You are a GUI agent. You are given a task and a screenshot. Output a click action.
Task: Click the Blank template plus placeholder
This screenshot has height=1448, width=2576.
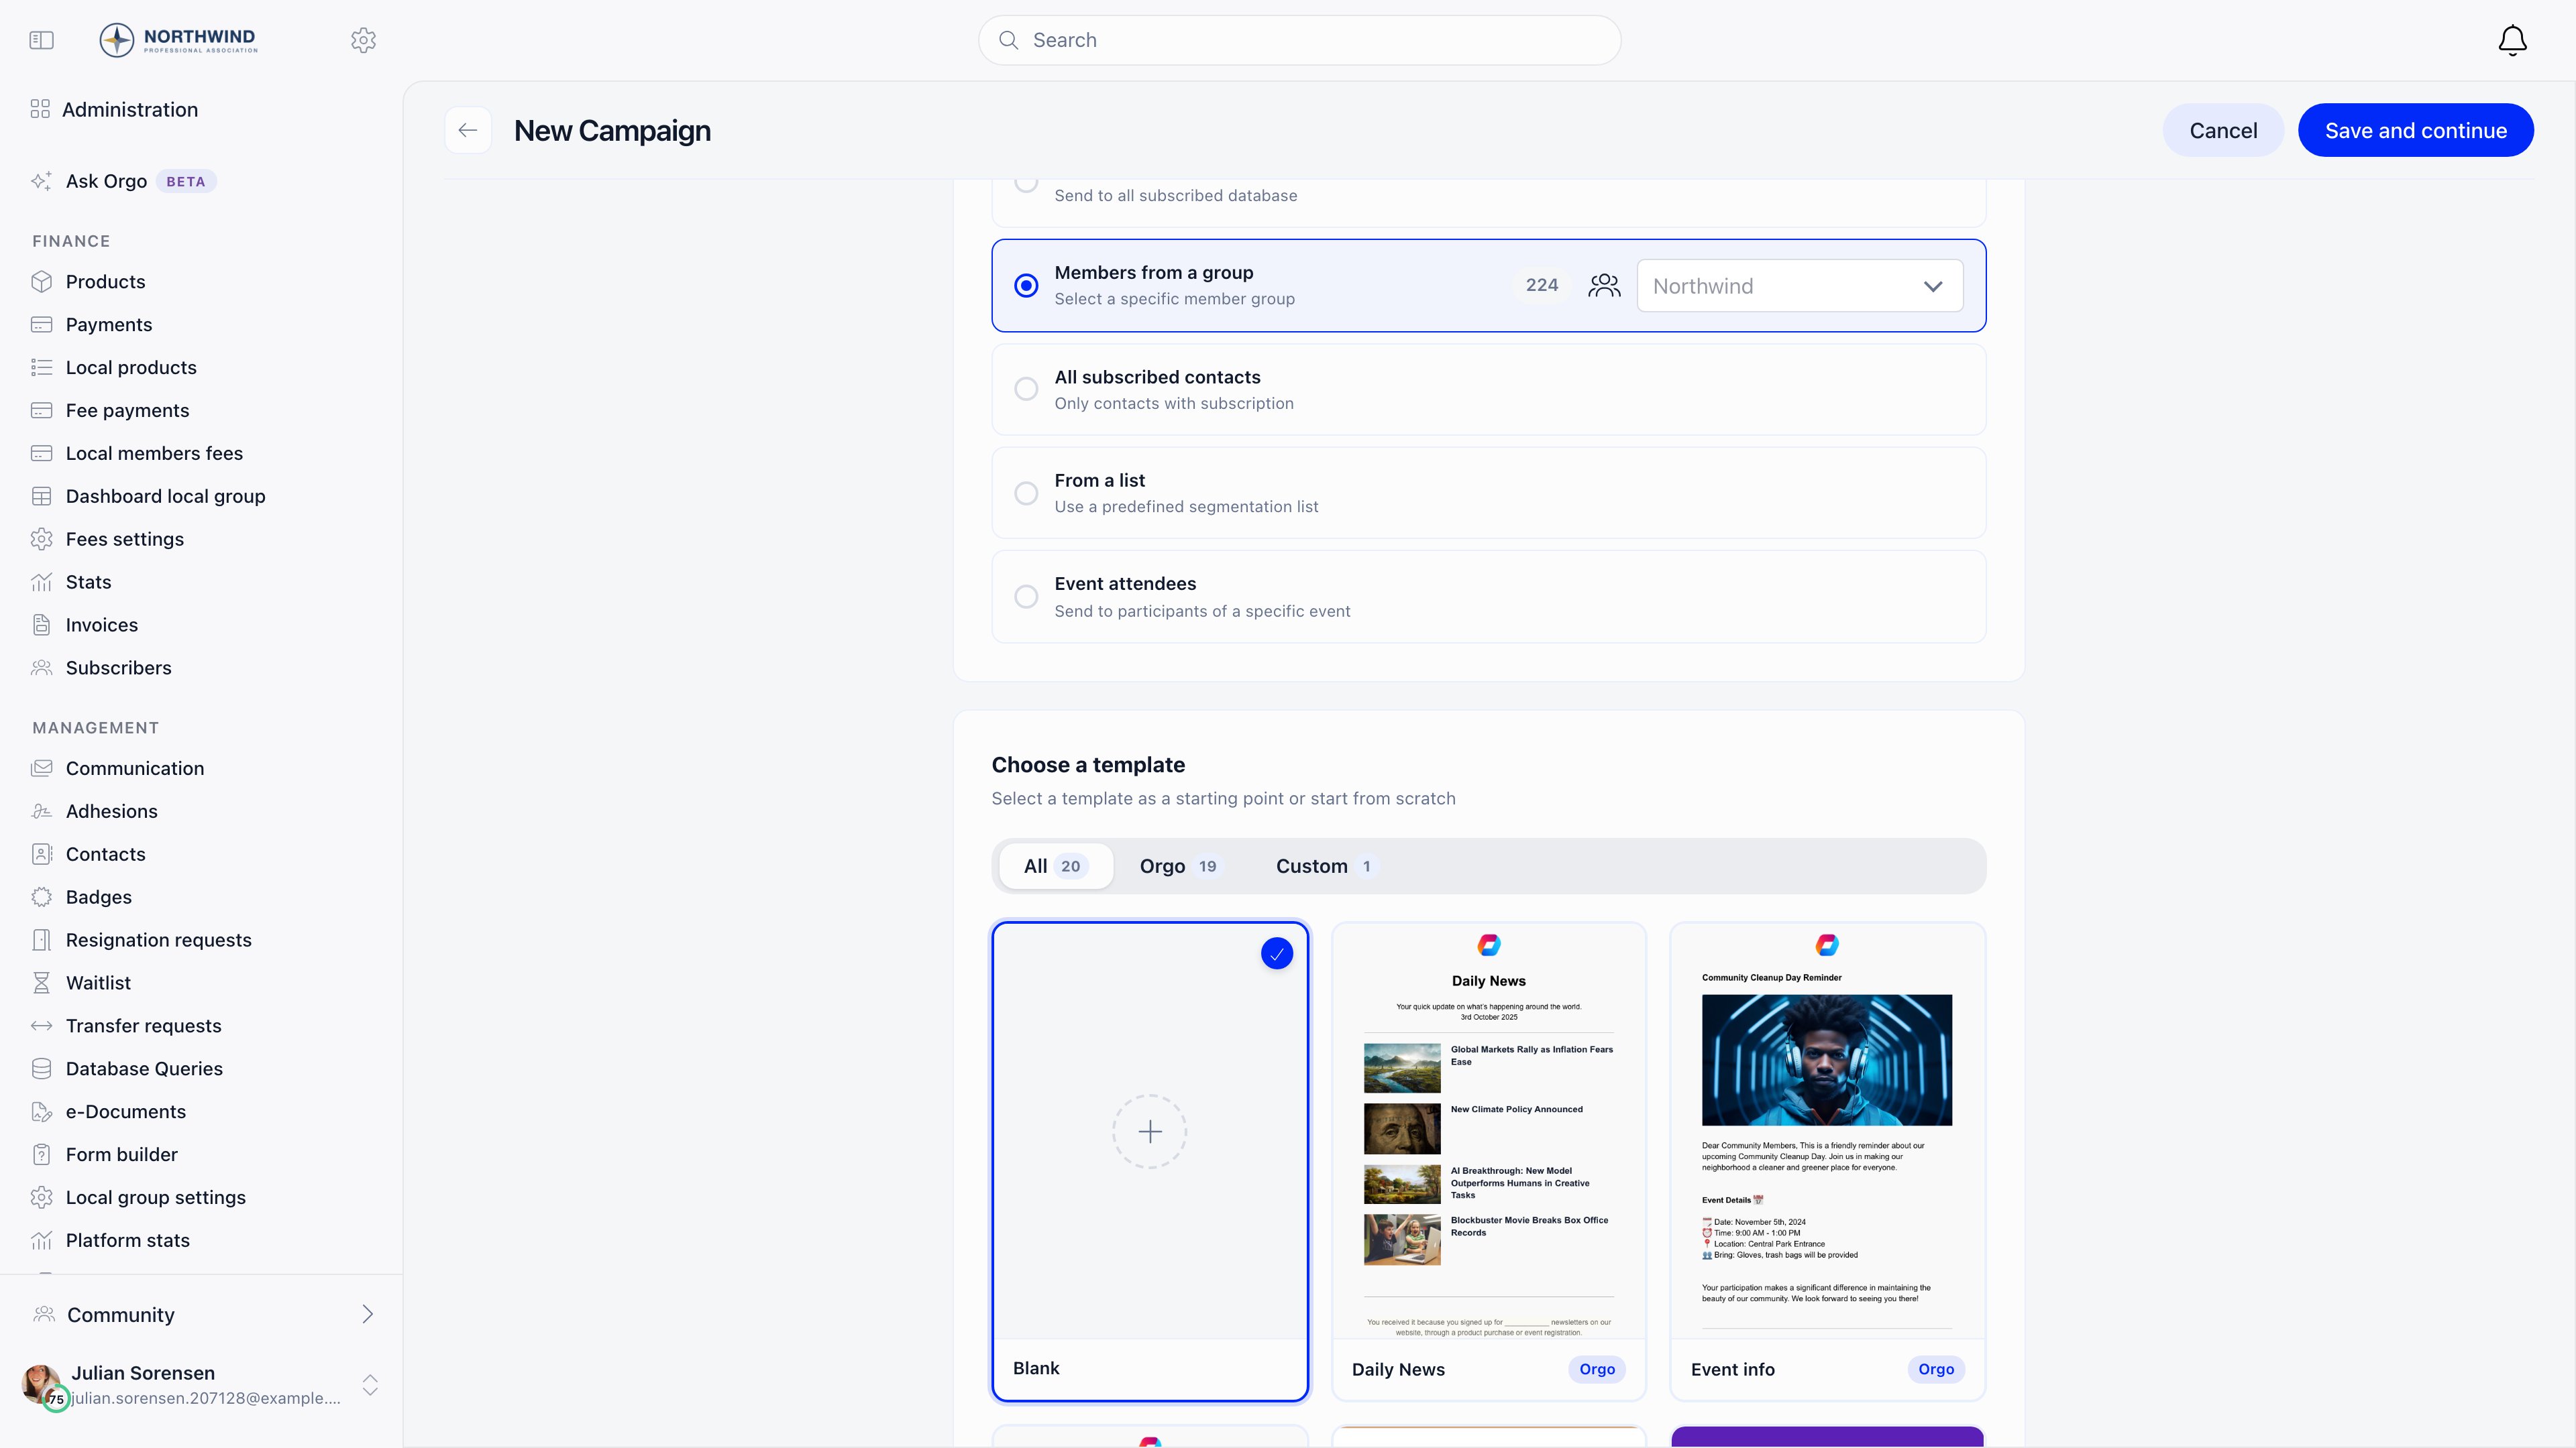[x=1150, y=1131]
